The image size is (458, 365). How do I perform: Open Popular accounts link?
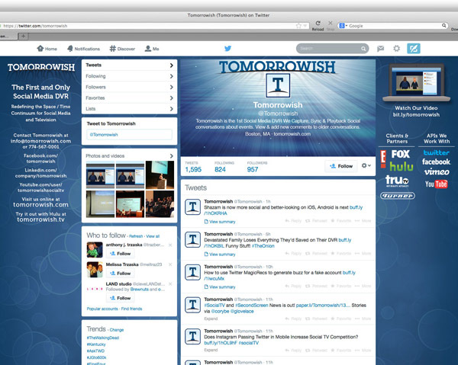pos(102,309)
